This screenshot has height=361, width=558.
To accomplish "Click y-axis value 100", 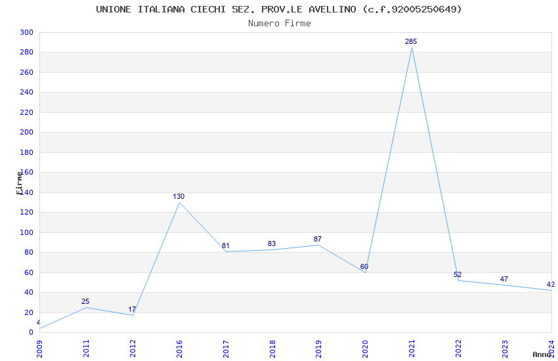I will click(x=27, y=232).
